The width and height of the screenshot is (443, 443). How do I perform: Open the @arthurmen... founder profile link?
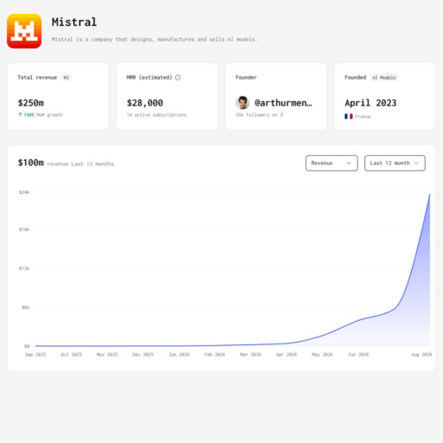(x=283, y=103)
